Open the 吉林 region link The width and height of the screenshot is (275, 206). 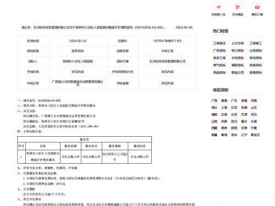pyautogui.click(x=234, y=135)
